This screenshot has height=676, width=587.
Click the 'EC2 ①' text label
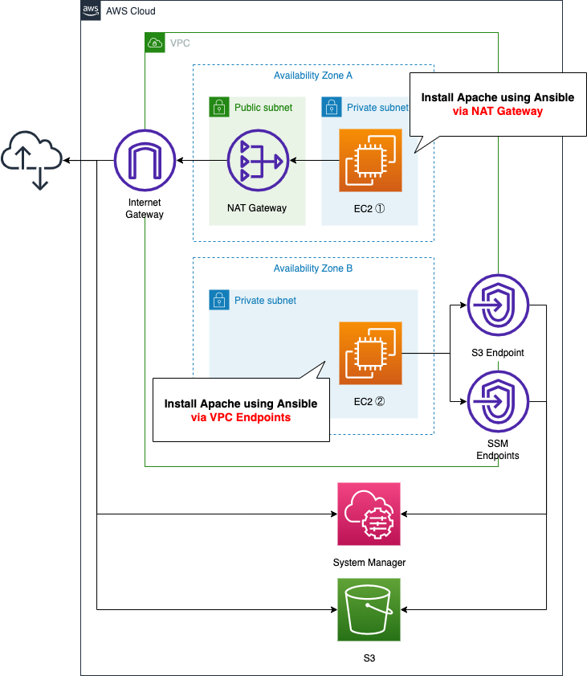(369, 209)
